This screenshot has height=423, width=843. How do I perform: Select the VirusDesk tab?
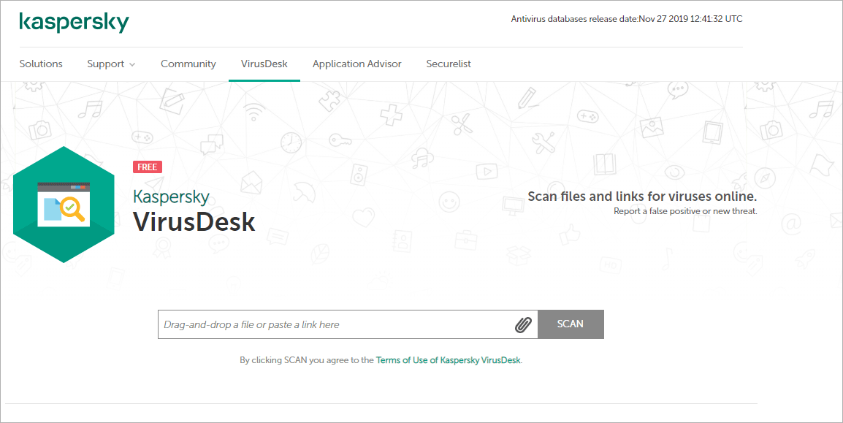(x=264, y=64)
